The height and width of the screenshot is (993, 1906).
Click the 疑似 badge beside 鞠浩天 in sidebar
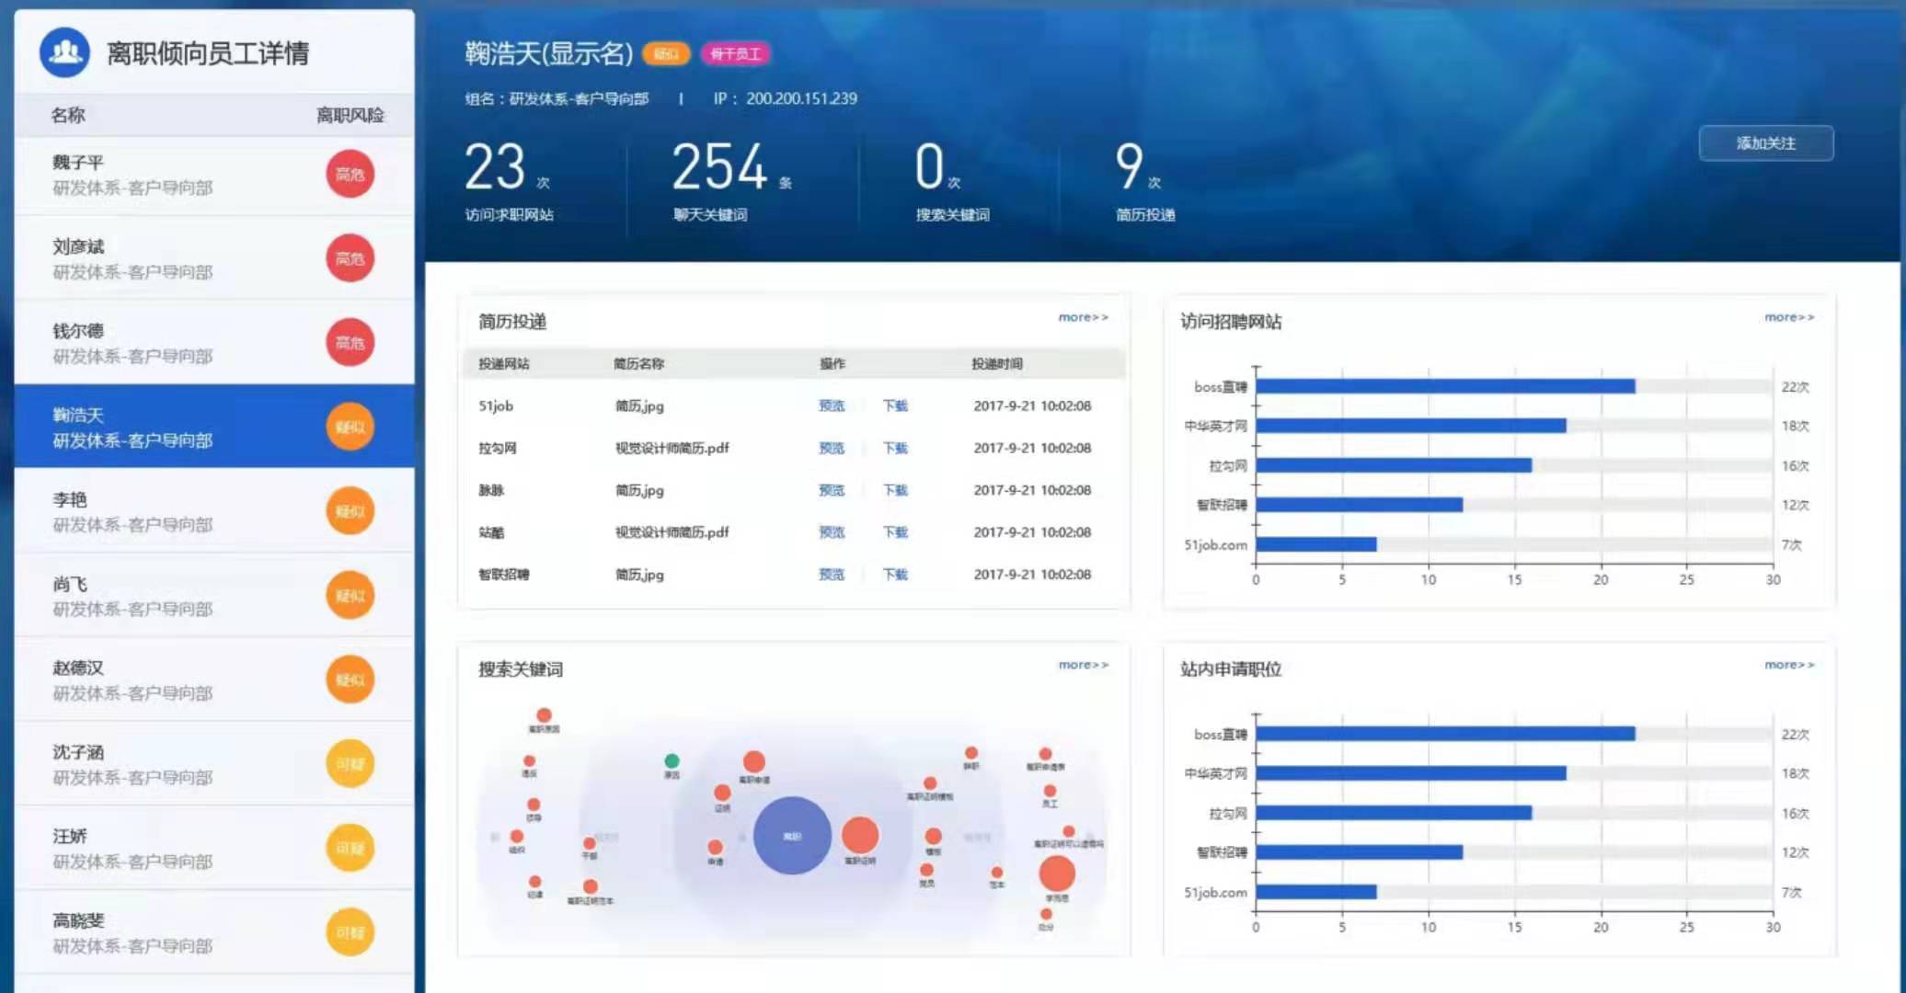click(x=350, y=427)
